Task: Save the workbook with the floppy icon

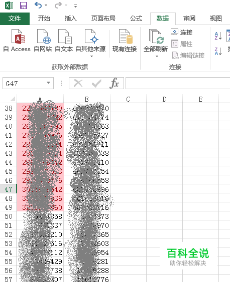Action: click(x=24, y=6)
